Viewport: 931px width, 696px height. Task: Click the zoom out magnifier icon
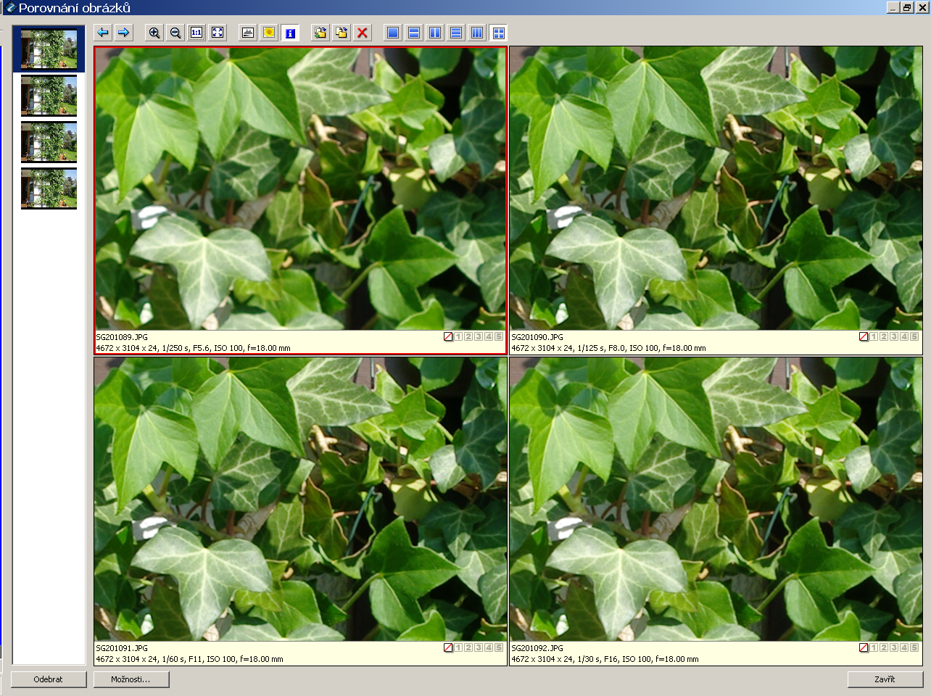(175, 33)
